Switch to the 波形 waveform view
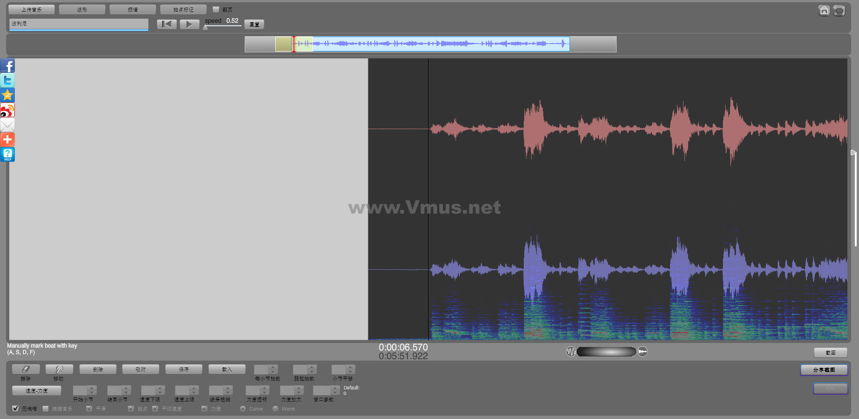The height and width of the screenshot is (419, 859). [x=82, y=9]
